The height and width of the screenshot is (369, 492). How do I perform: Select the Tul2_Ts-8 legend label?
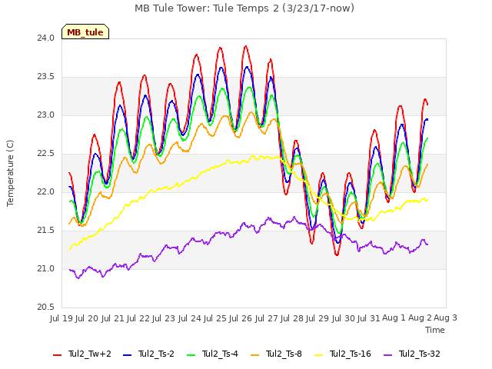coord(284,354)
